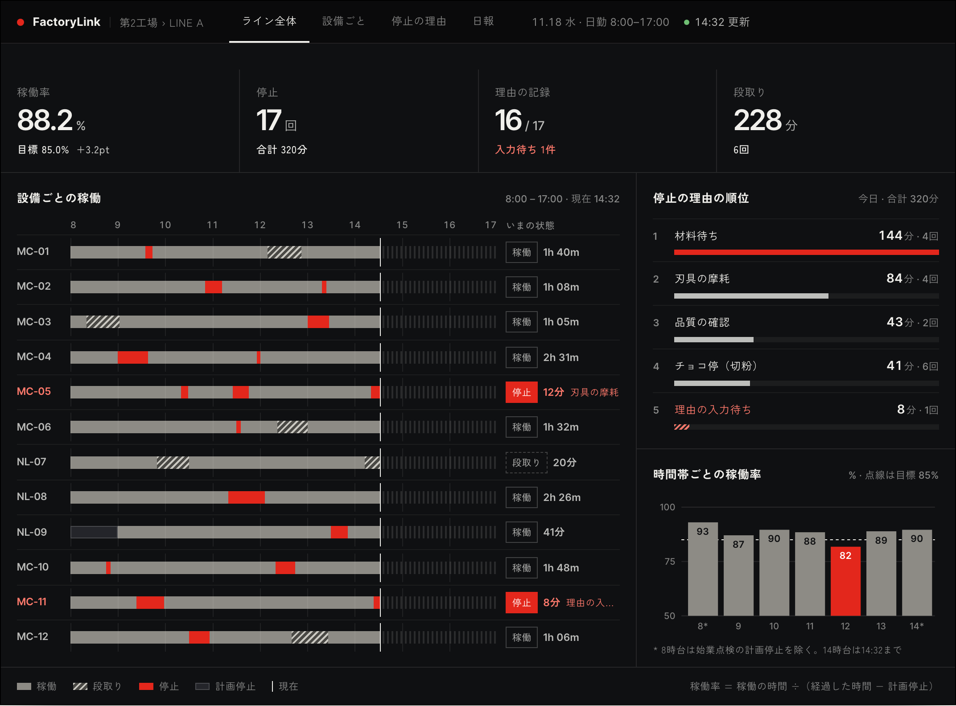Click the 材料待ち red progress bar

[x=806, y=252]
